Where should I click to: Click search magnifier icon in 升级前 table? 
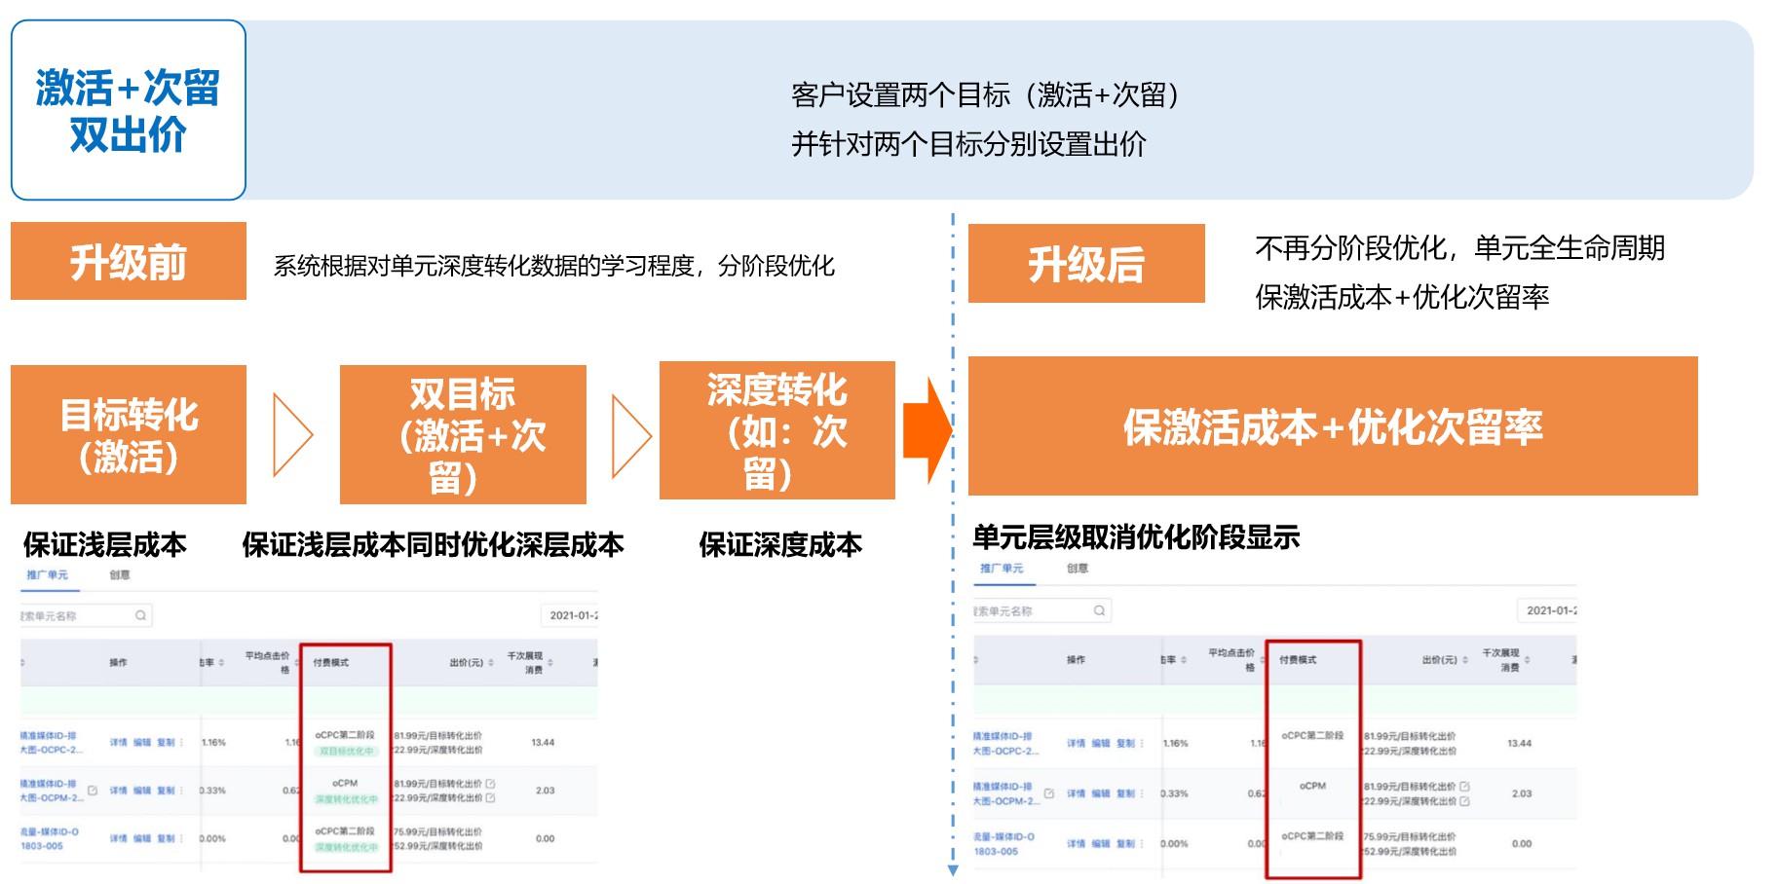[140, 615]
